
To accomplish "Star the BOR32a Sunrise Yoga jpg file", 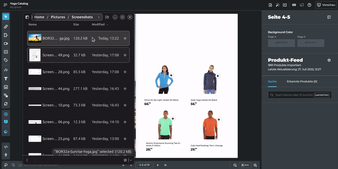I will (x=125, y=38).
